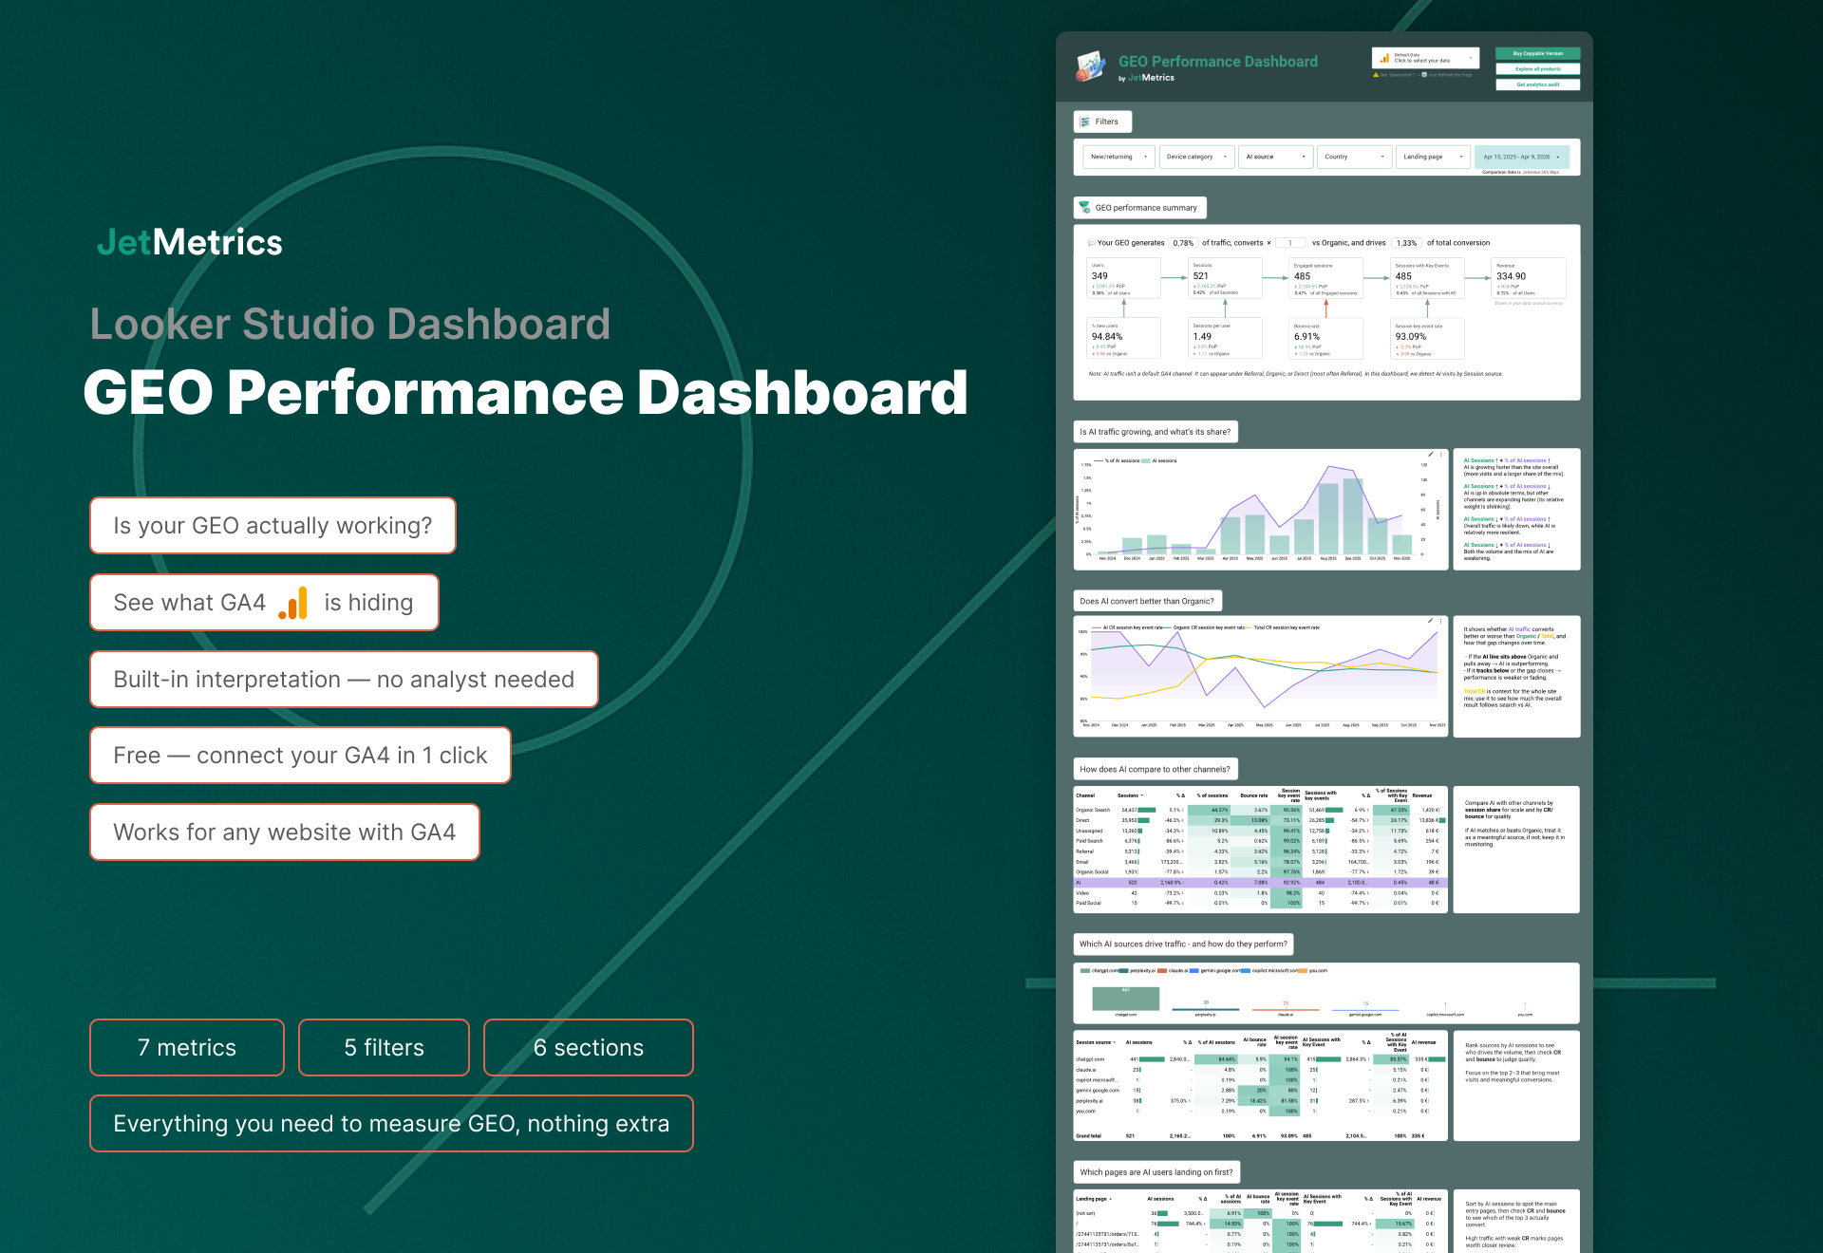Click the Google Analytics icon in data selector

pos(1384,58)
